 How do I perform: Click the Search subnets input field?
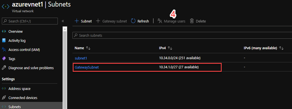[x=182, y=35]
